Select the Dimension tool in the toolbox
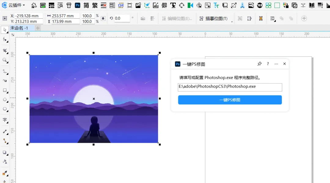 (x=5, y=132)
